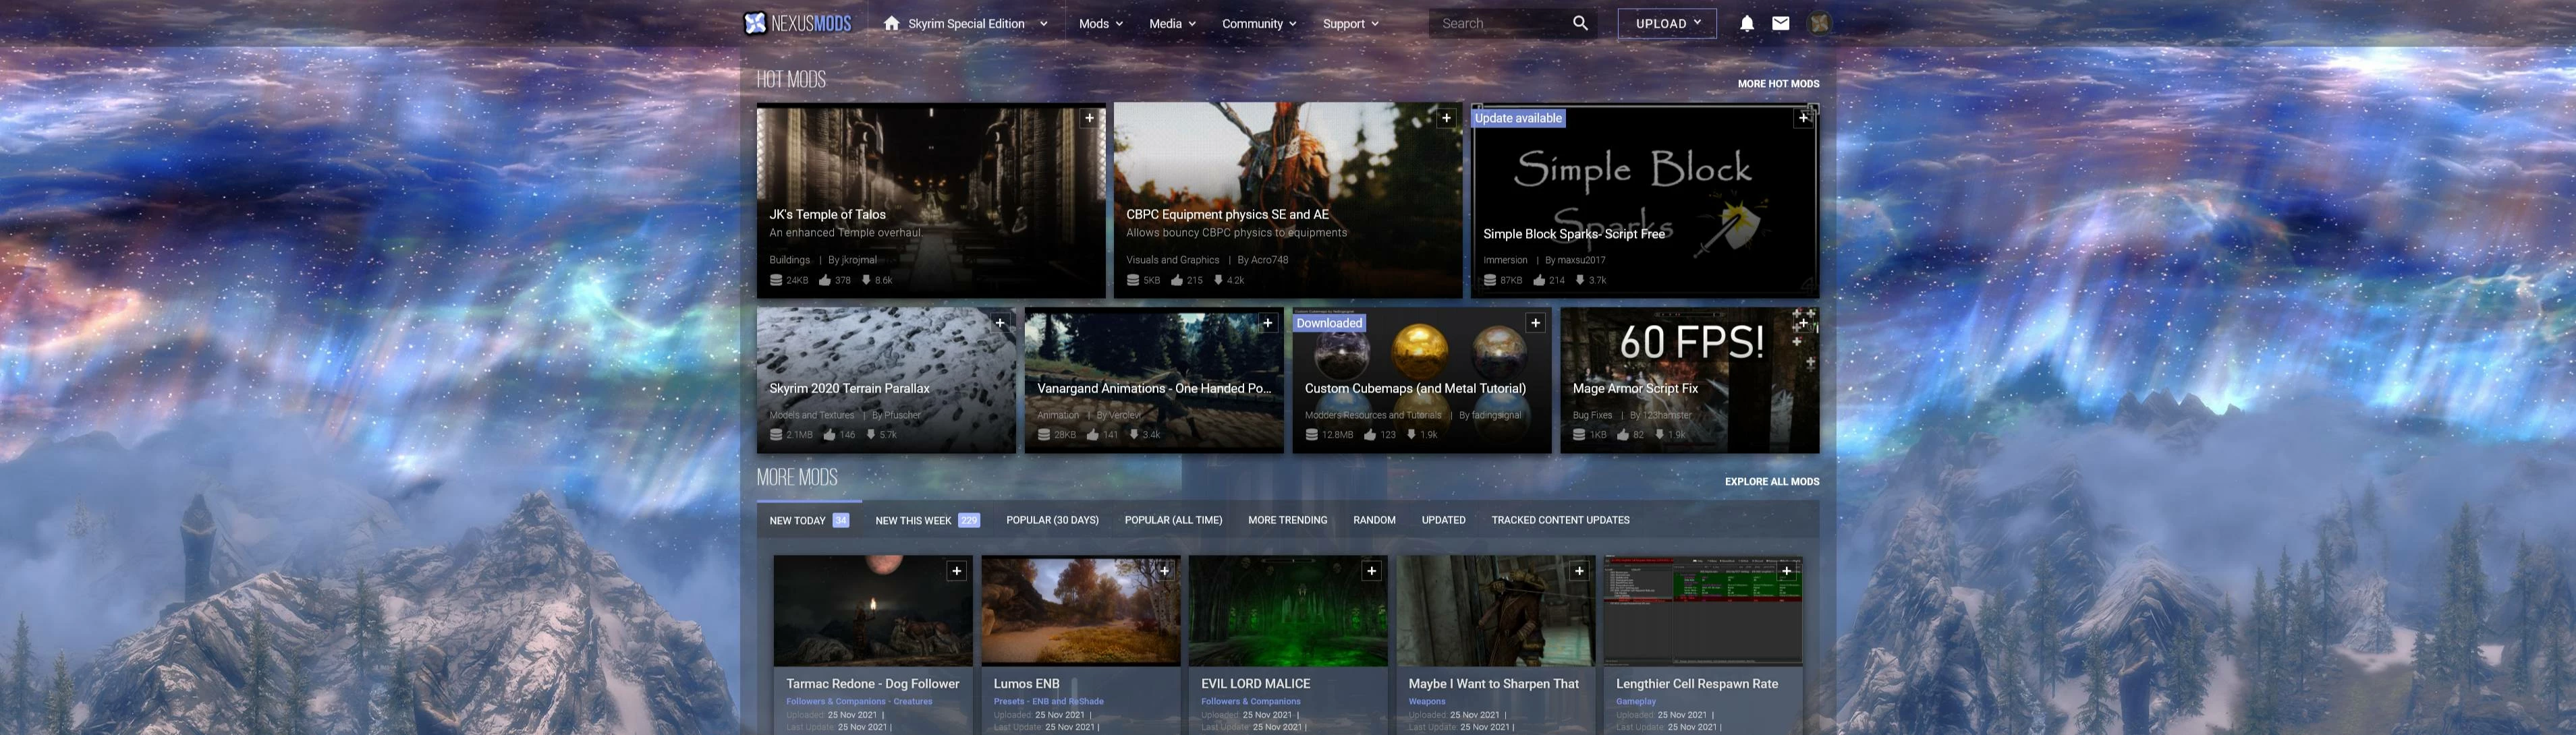2576x735 pixels.
Task: Click into the Search input field
Action: click(x=1500, y=23)
